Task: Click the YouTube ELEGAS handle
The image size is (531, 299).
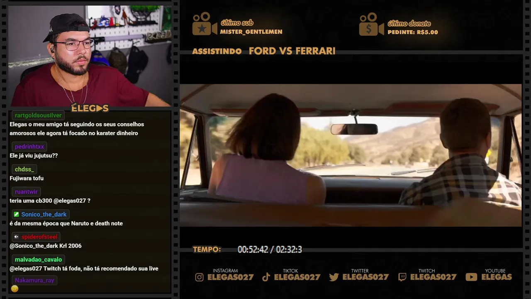Action: pos(497,277)
